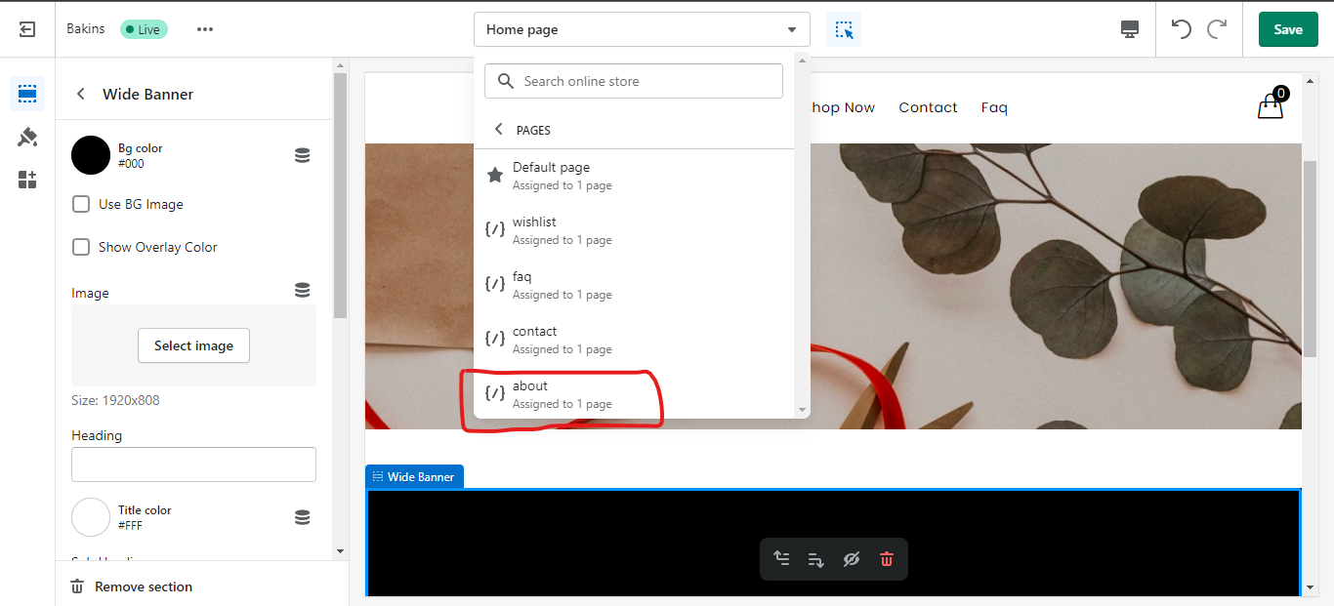
Task: Go back from PAGES list
Action: click(499, 130)
